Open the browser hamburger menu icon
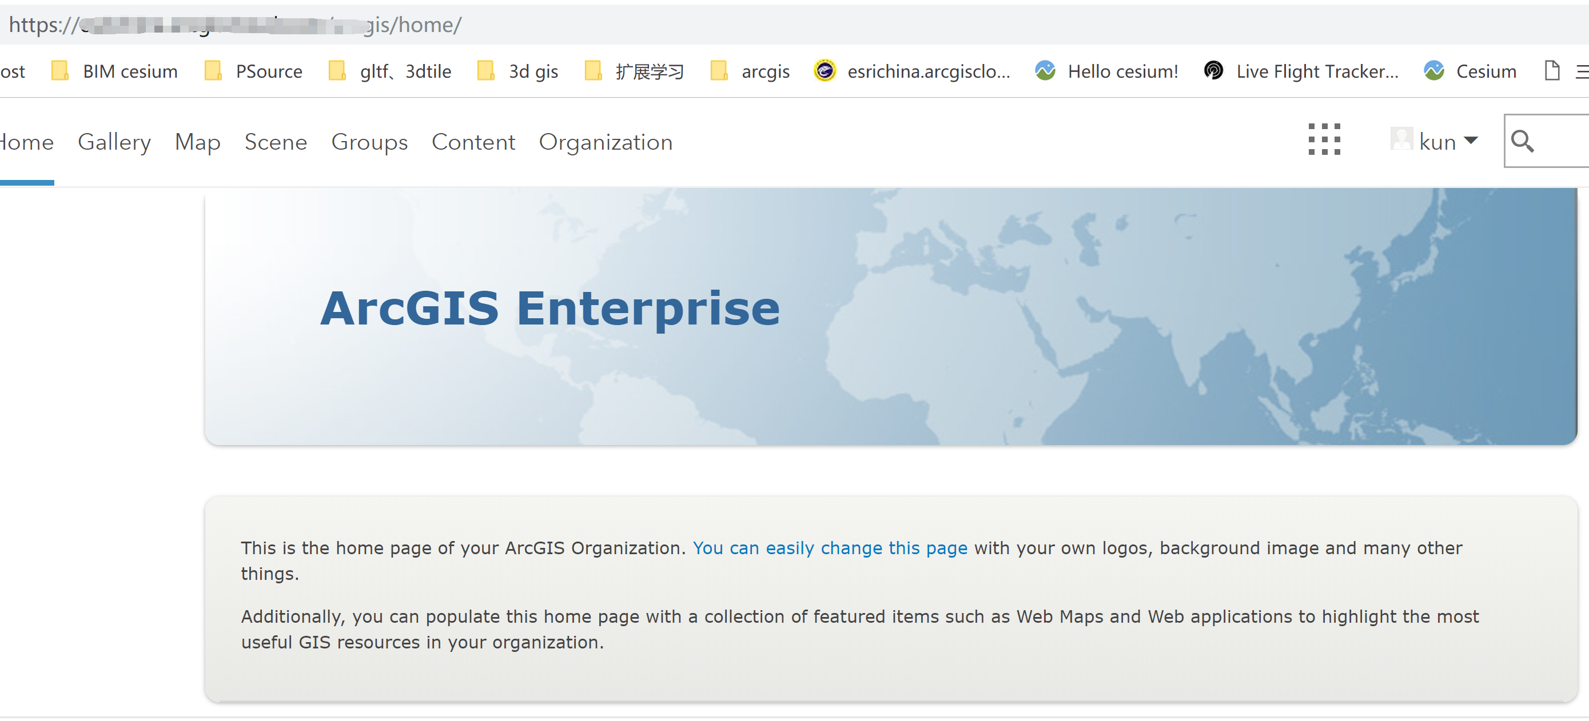 pyautogui.click(x=1583, y=71)
